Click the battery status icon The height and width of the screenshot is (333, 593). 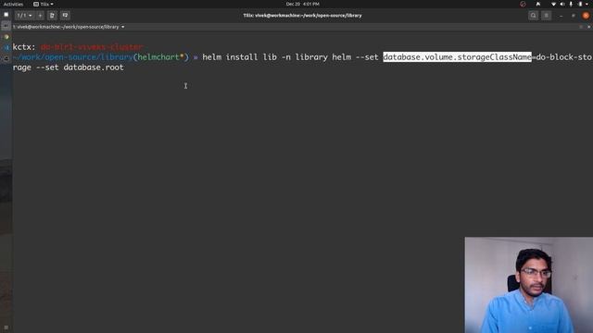[x=580, y=4]
